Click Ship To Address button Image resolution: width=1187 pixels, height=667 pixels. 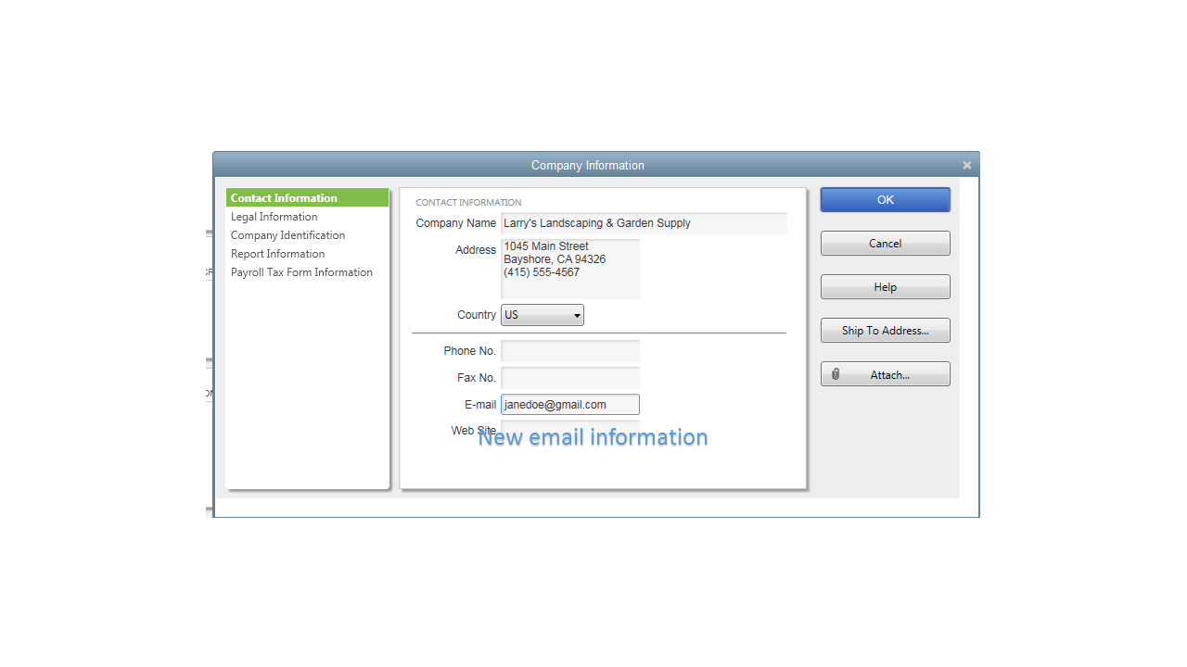click(885, 330)
